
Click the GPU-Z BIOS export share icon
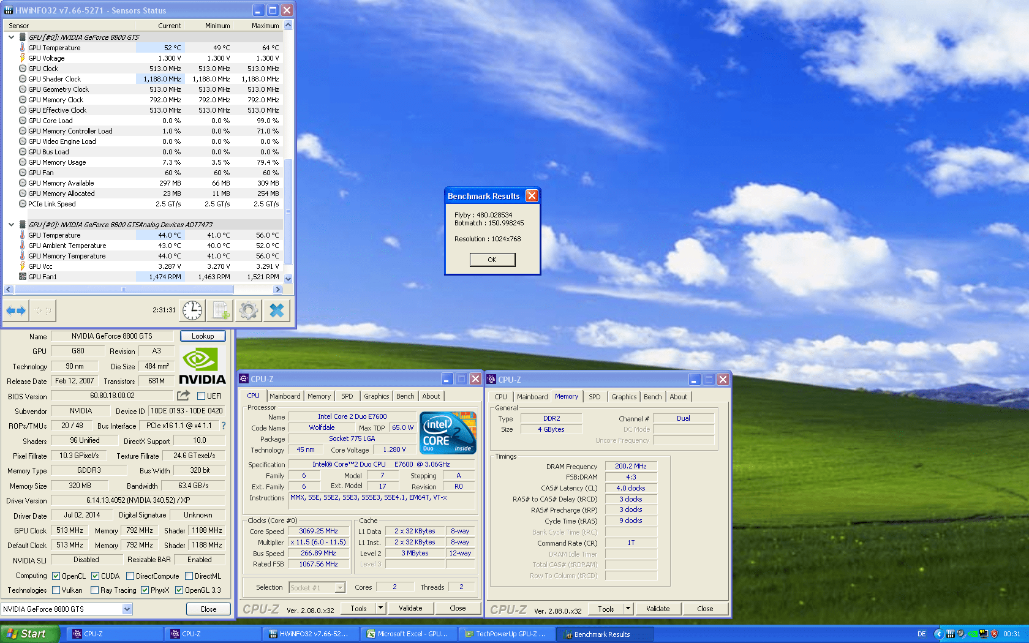(183, 396)
